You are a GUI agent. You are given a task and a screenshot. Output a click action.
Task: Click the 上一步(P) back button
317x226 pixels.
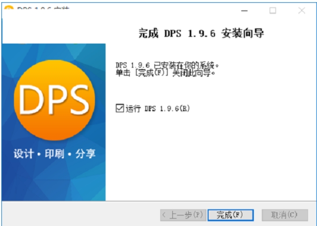point(183,215)
